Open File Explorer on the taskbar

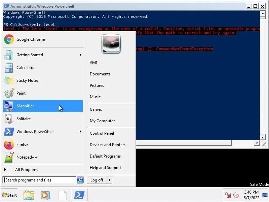coord(29,195)
